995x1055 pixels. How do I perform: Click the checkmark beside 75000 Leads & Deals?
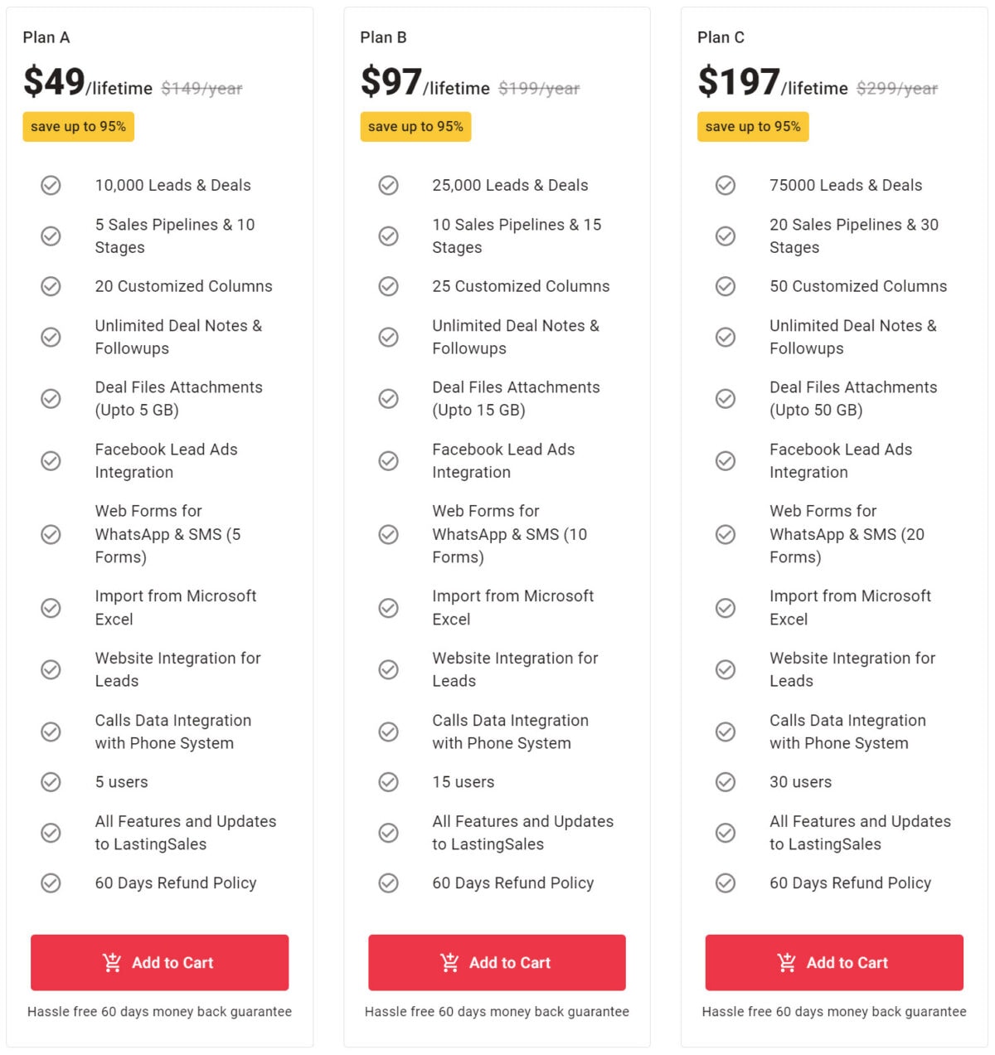point(726,185)
